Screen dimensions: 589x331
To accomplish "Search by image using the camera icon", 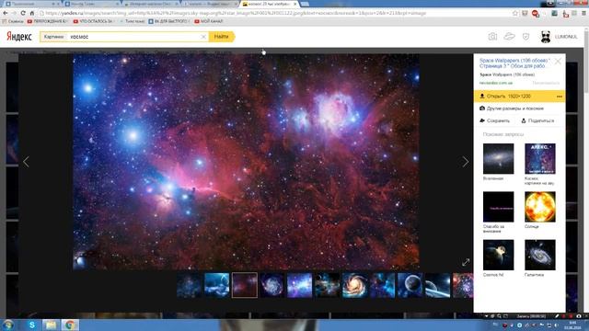I will [x=492, y=37].
